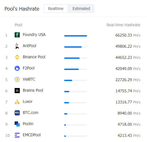Select the 13316.77 PH/s value
This screenshot has height=142, width=147.
click(x=128, y=102)
